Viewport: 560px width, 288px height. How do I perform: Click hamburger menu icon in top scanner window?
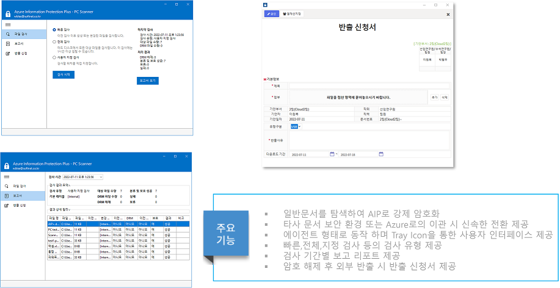(7, 24)
